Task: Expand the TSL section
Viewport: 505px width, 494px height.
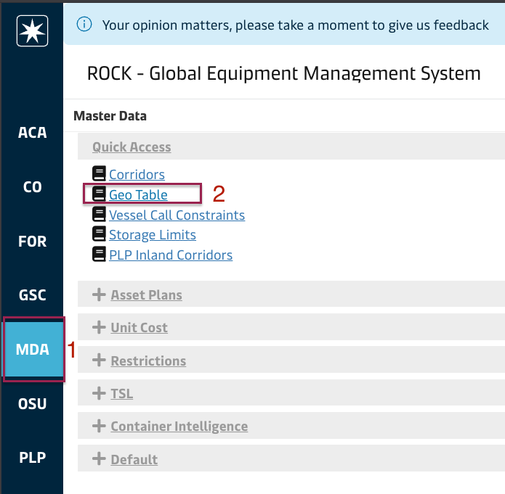Action: [x=121, y=394]
